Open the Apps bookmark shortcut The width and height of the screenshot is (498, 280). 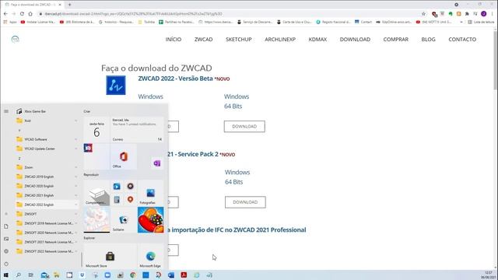click(x=10, y=22)
